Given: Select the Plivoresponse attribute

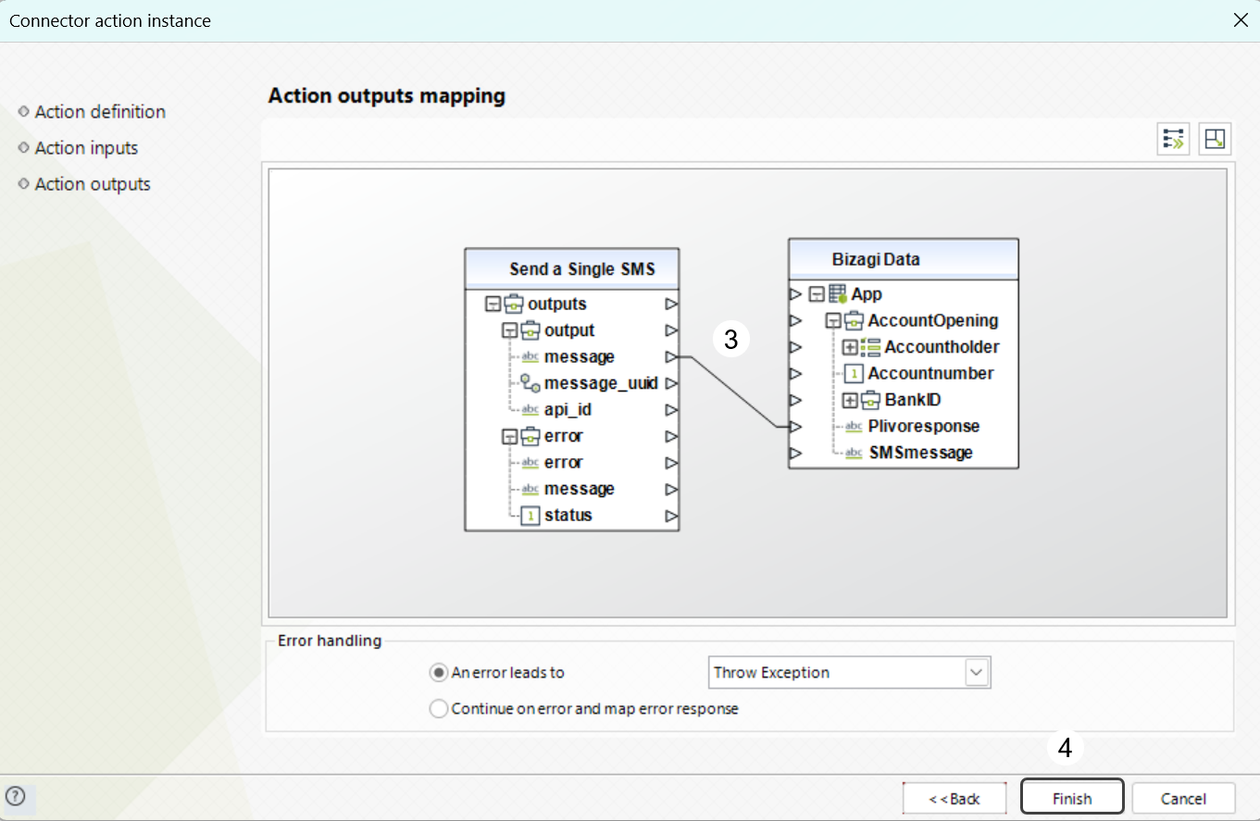Looking at the screenshot, I should point(924,427).
